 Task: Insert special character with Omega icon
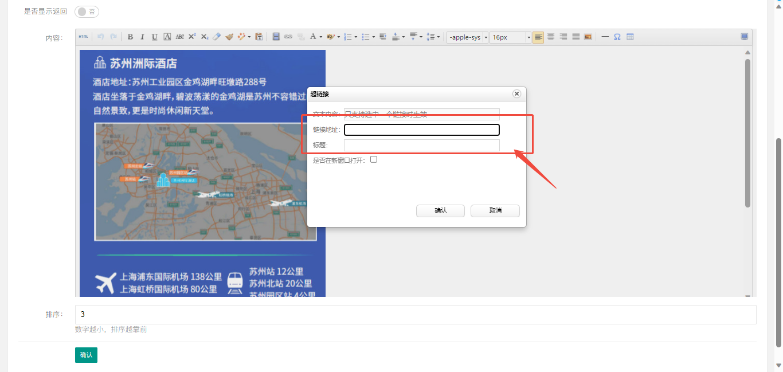(617, 37)
